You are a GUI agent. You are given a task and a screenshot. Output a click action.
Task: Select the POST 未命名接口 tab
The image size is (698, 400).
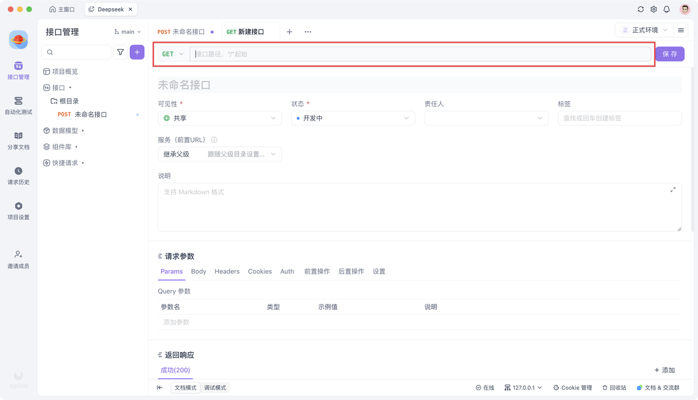click(185, 32)
